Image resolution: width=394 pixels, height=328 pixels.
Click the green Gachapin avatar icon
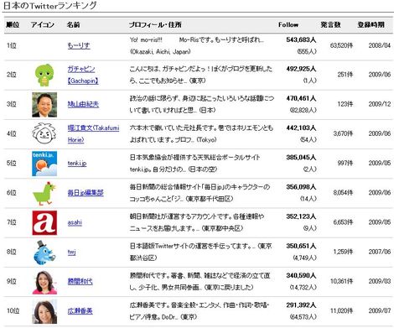point(44,75)
